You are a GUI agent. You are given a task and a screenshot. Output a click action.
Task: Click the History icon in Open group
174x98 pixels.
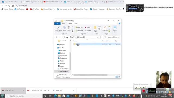(110, 32)
